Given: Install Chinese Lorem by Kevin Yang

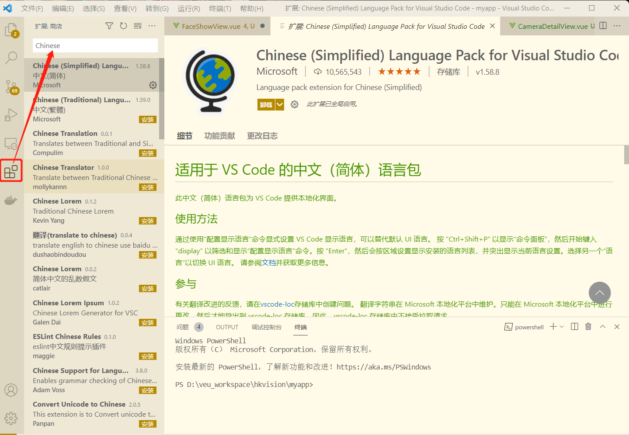Looking at the screenshot, I should 148,221.
